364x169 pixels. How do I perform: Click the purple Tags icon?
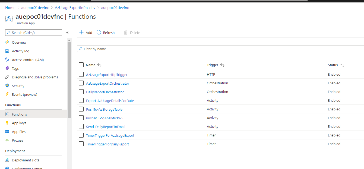[7, 68]
